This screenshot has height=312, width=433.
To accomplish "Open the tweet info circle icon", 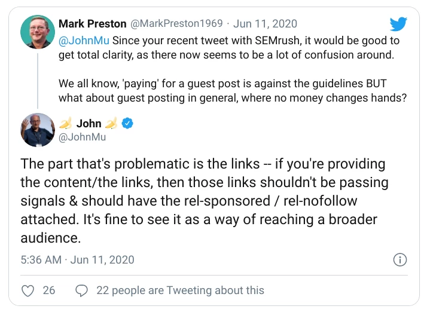I will coord(400,260).
